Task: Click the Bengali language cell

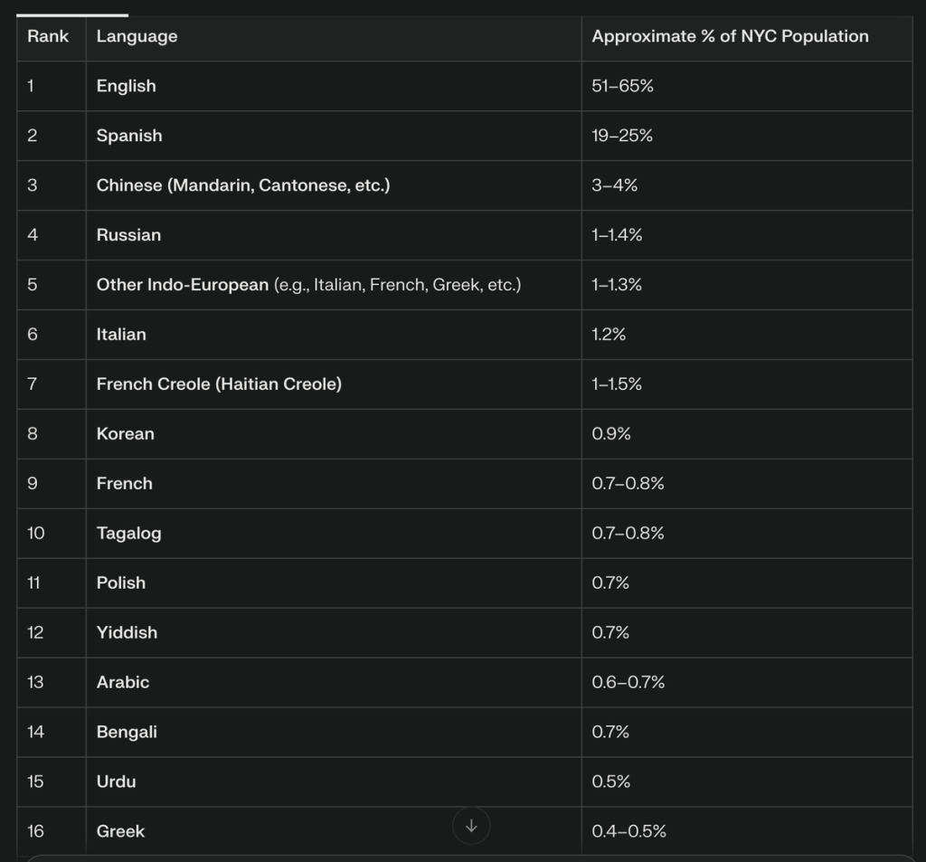Action: (127, 733)
